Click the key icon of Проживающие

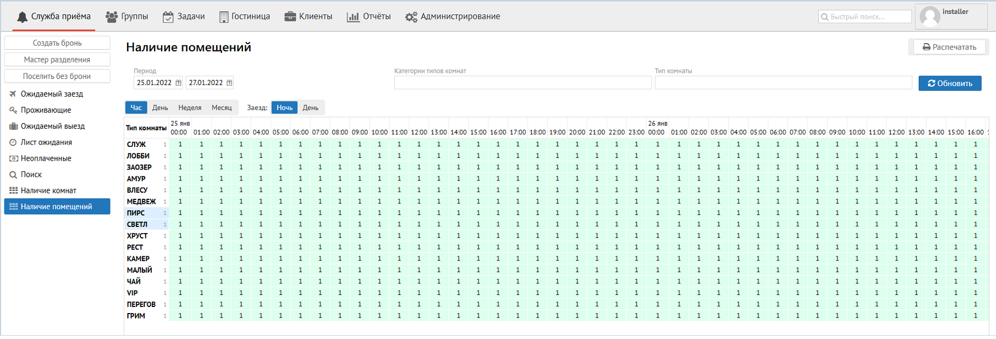click(13, 110)
